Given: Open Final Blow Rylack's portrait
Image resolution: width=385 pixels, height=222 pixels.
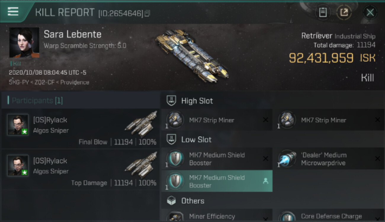Looking at the screenshot, I should pos(18,125).
